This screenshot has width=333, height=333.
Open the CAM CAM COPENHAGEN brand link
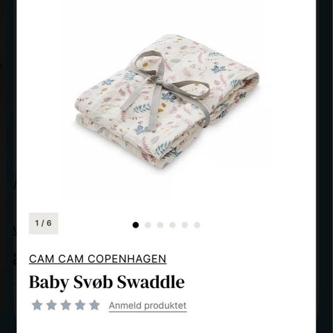98,259
